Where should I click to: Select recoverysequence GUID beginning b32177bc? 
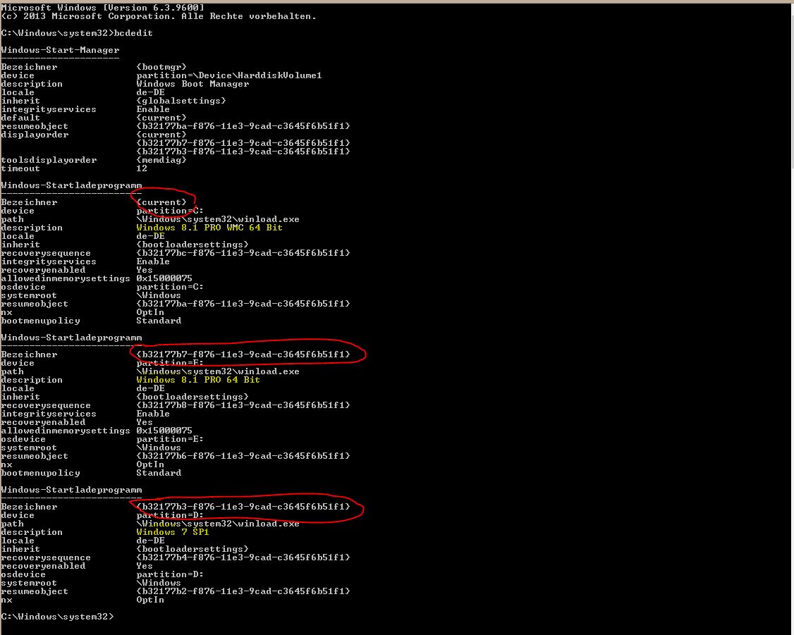pos(243,253)
